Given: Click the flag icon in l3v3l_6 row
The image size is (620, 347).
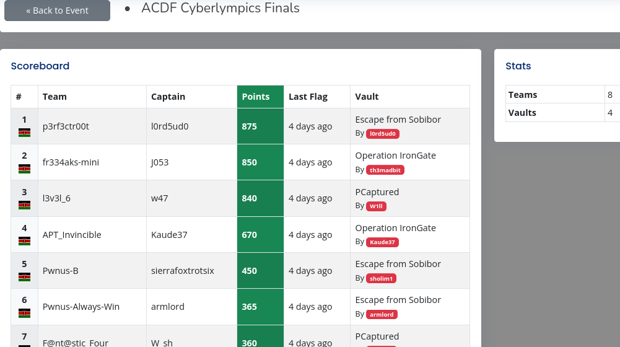Looking at the screenshot, I should point(25,205).
